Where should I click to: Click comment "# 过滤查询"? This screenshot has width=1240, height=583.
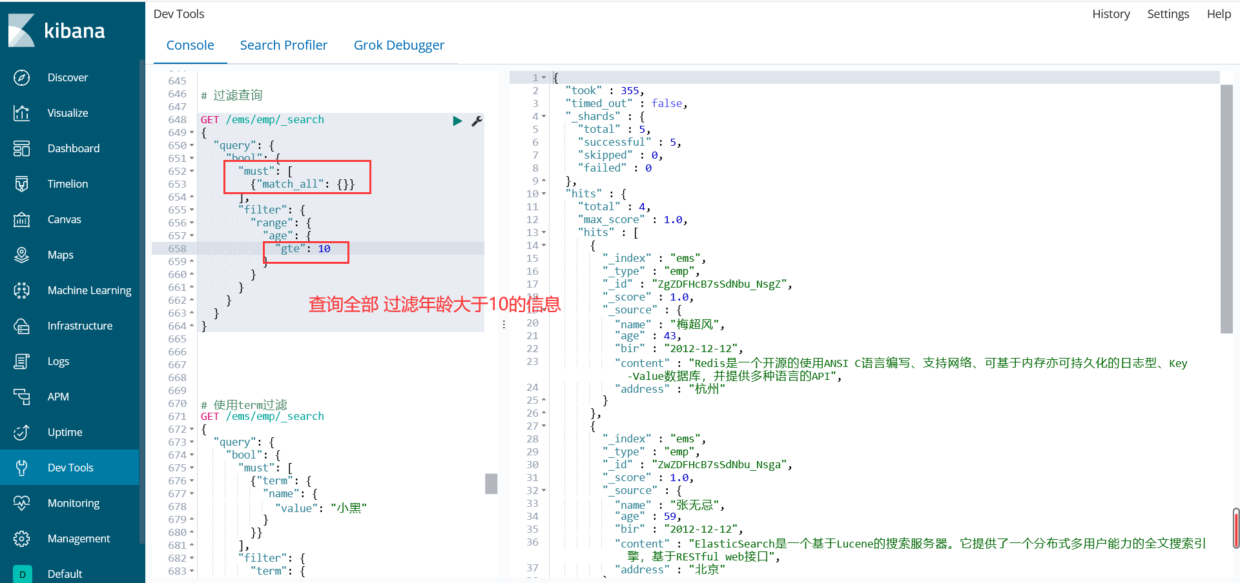point(231,95)
